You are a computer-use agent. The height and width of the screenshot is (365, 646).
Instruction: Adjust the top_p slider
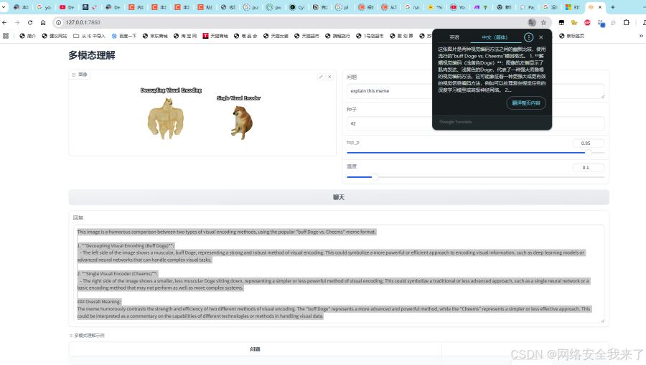[475, 153]
